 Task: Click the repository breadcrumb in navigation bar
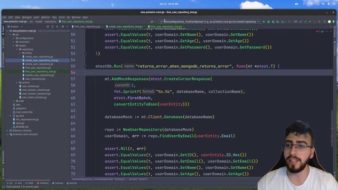pyautogui.click(x=51, y=22)
